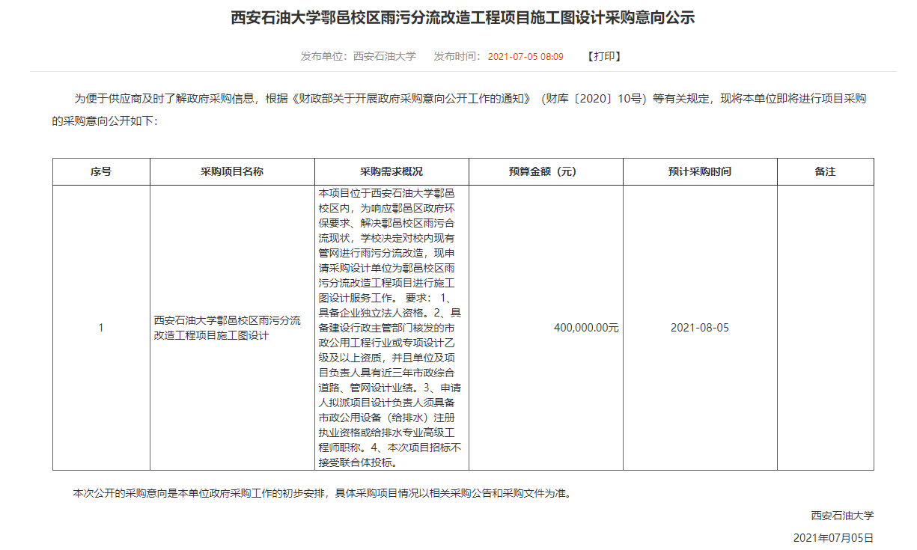Click the publisher name 西安石油大学 beside 发布单位

point(384,56)
